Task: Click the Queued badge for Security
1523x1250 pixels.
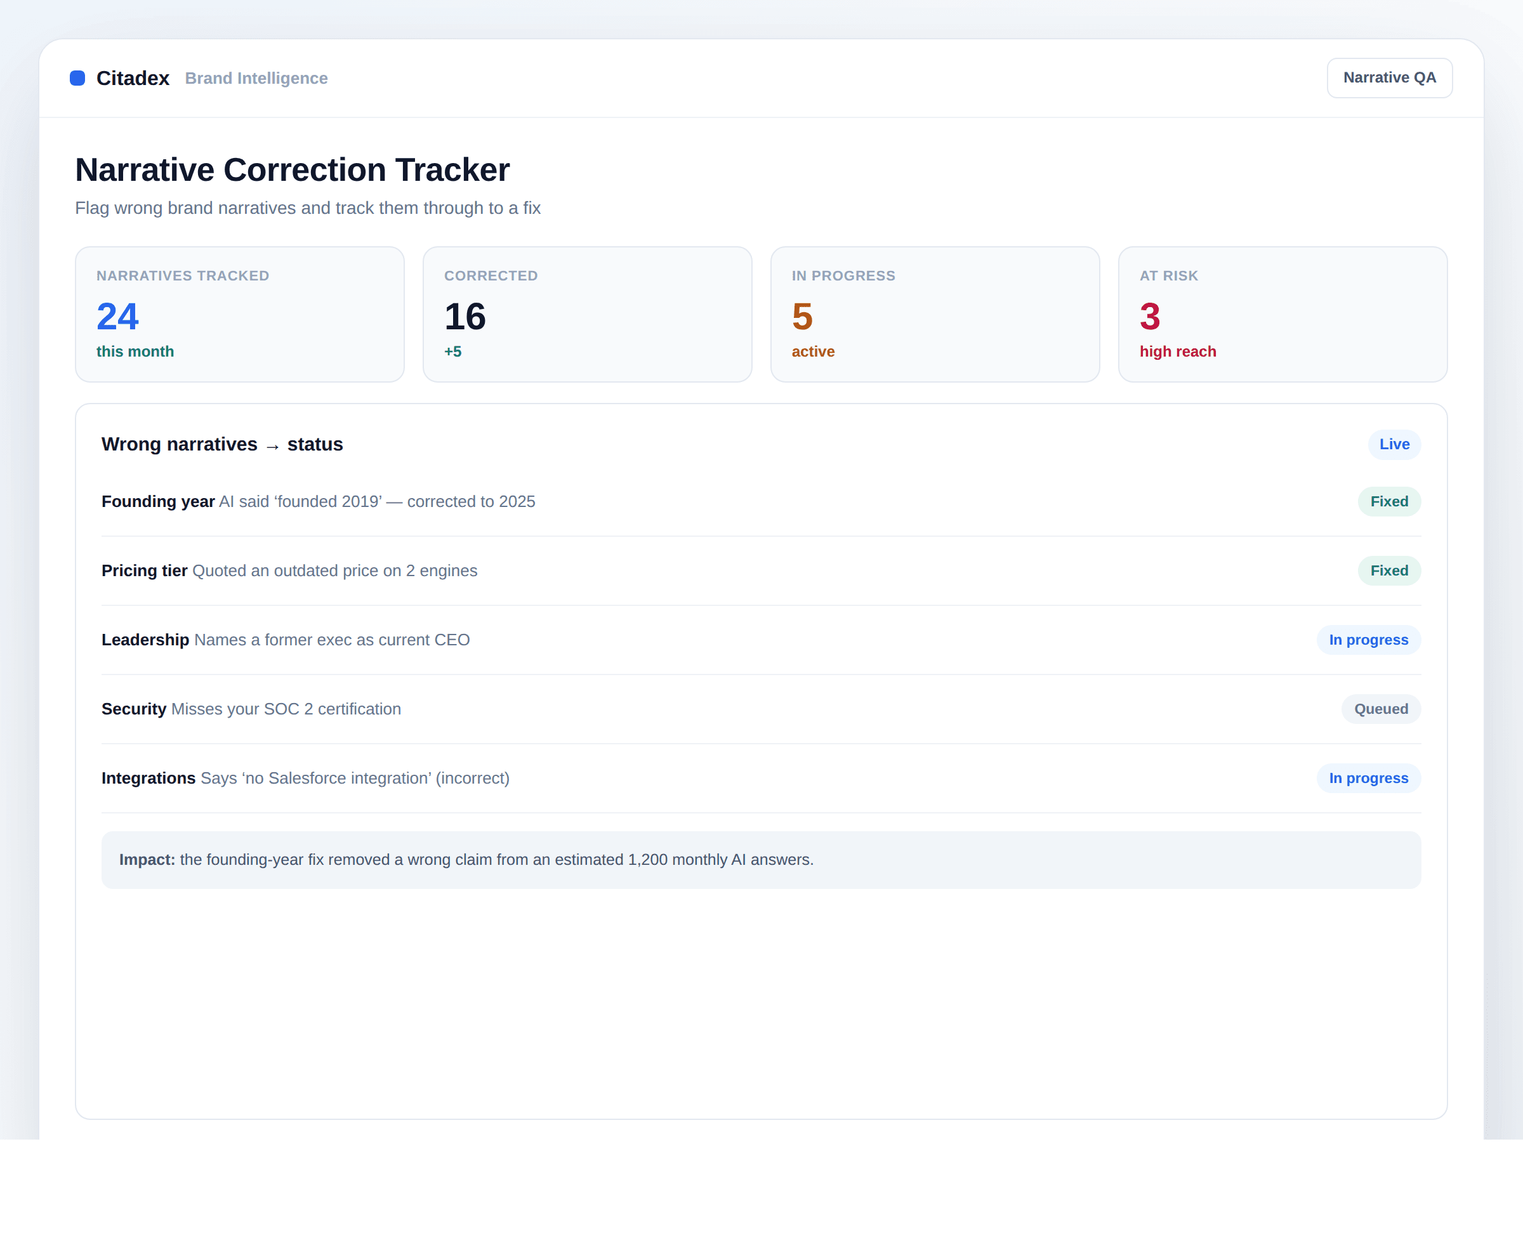Action: (x=1380, y=709)
